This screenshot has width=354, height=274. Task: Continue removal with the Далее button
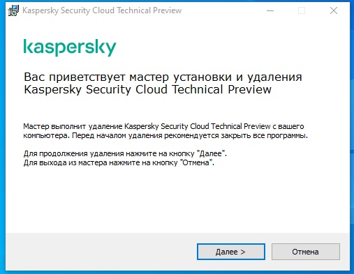pos(231,252)
